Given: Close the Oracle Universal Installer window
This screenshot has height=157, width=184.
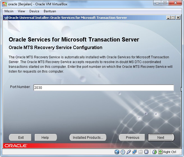Looking at the screenshot, I should [178, 18].
